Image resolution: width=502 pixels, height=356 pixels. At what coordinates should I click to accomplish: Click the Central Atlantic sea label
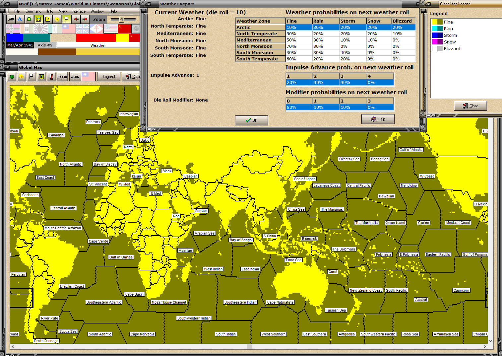point(64,208)
